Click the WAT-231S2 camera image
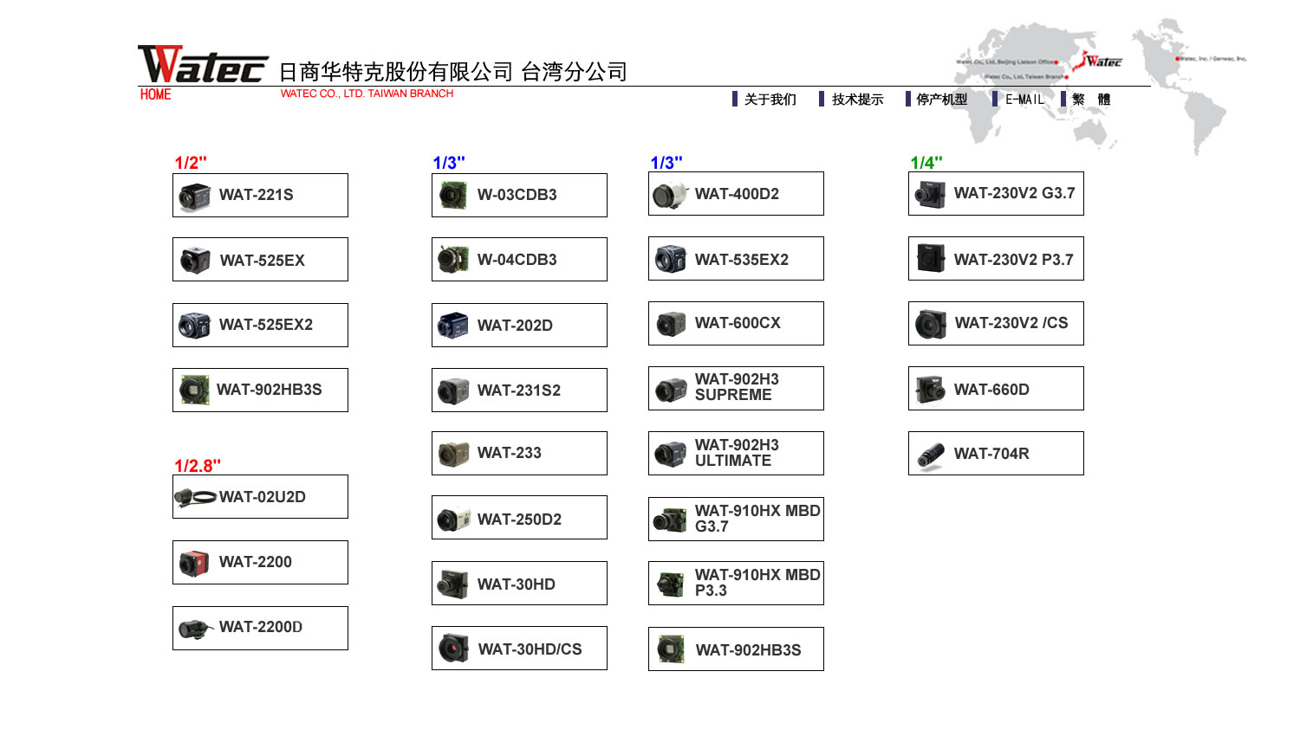This screenshot has width=1300, height=736. [453, 391]
